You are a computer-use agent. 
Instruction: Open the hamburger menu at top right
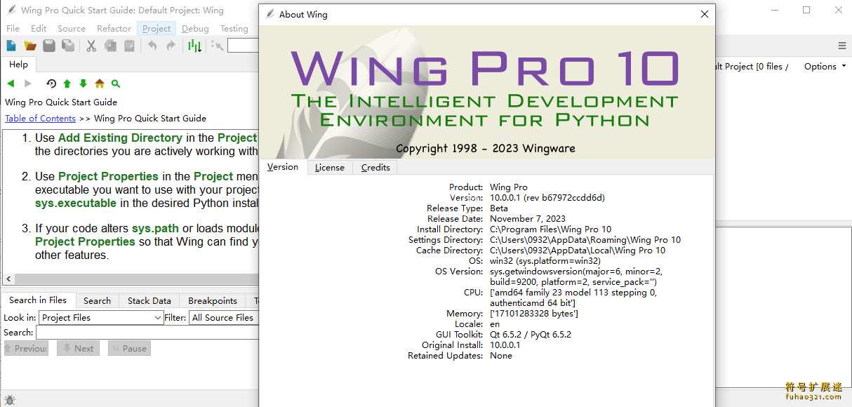pos(842,46)
